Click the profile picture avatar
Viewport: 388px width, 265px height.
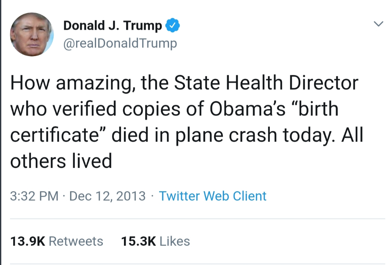(x=32, y=34)
